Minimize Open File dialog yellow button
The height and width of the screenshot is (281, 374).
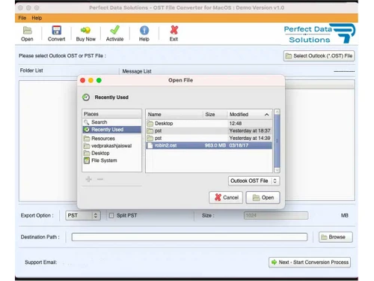[x=91, y=80]
